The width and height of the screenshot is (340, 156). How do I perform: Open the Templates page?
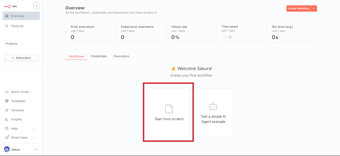coord(18,101)
